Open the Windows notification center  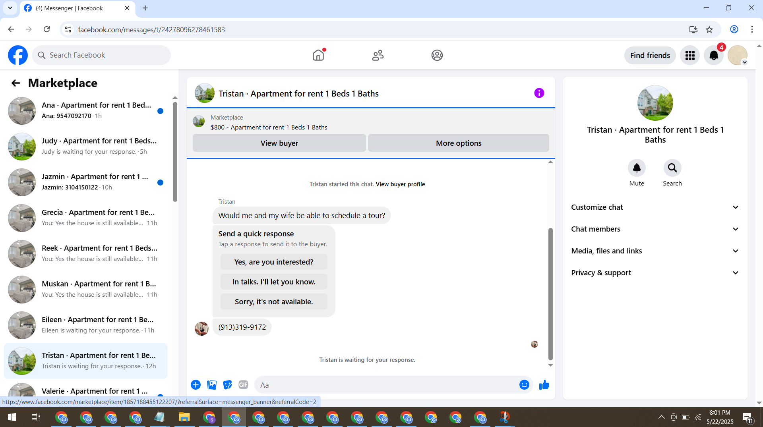[748, 417]
